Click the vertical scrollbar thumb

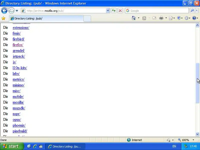(x=197, y=83)
